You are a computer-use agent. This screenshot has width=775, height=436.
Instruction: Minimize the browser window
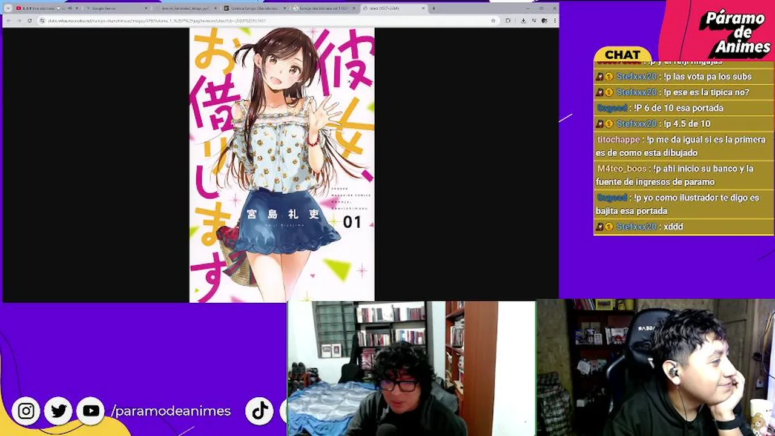(529, 8)
